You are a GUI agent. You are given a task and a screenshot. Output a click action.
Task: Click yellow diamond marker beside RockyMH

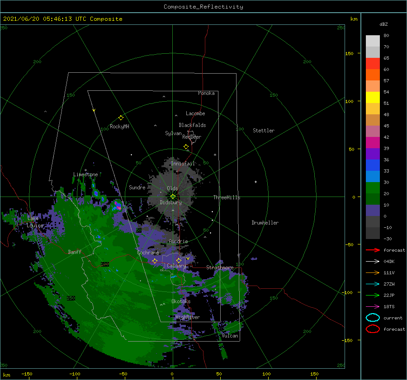coord(121,118)
